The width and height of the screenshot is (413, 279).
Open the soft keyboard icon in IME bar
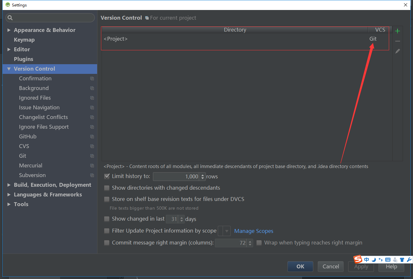[388, 260]
